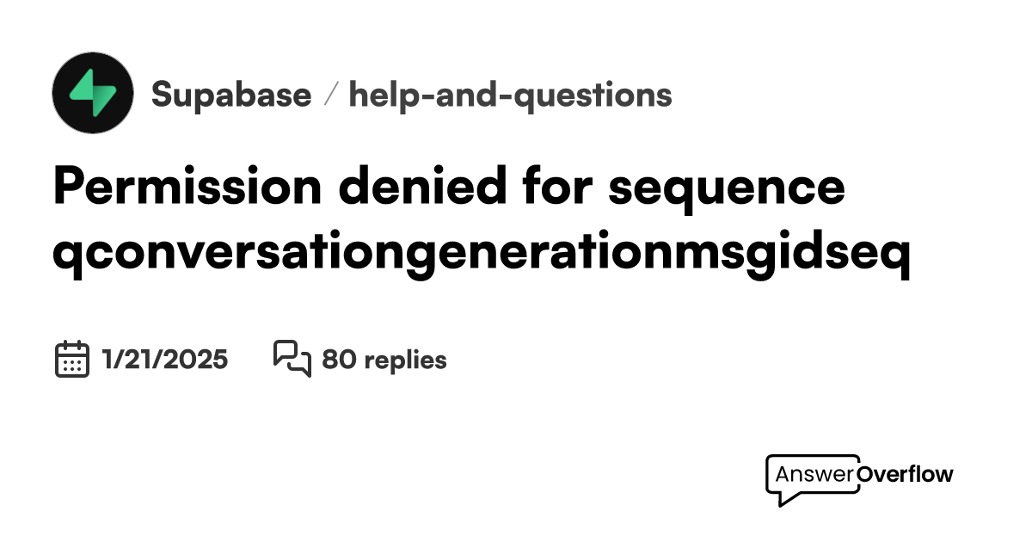Screen dimensions: 1032x542
Task: Click "Answer" text inside the logo bubble
Action: (x=814, y=474)
